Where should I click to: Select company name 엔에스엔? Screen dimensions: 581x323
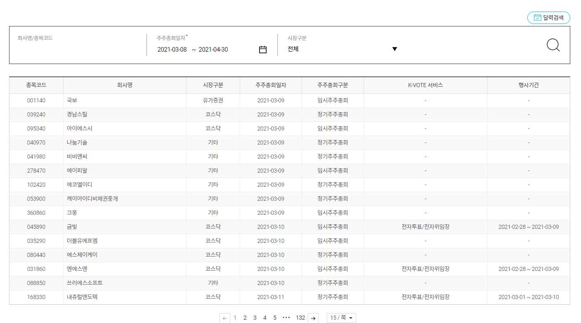(77, 269)
